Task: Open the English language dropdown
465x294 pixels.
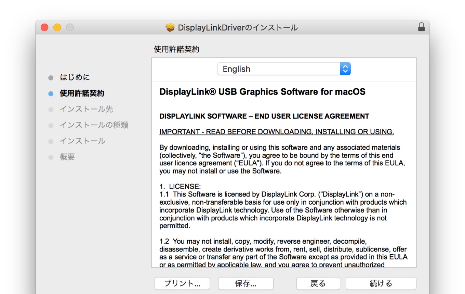Action: pyautogui.click(x=279, y=69)
